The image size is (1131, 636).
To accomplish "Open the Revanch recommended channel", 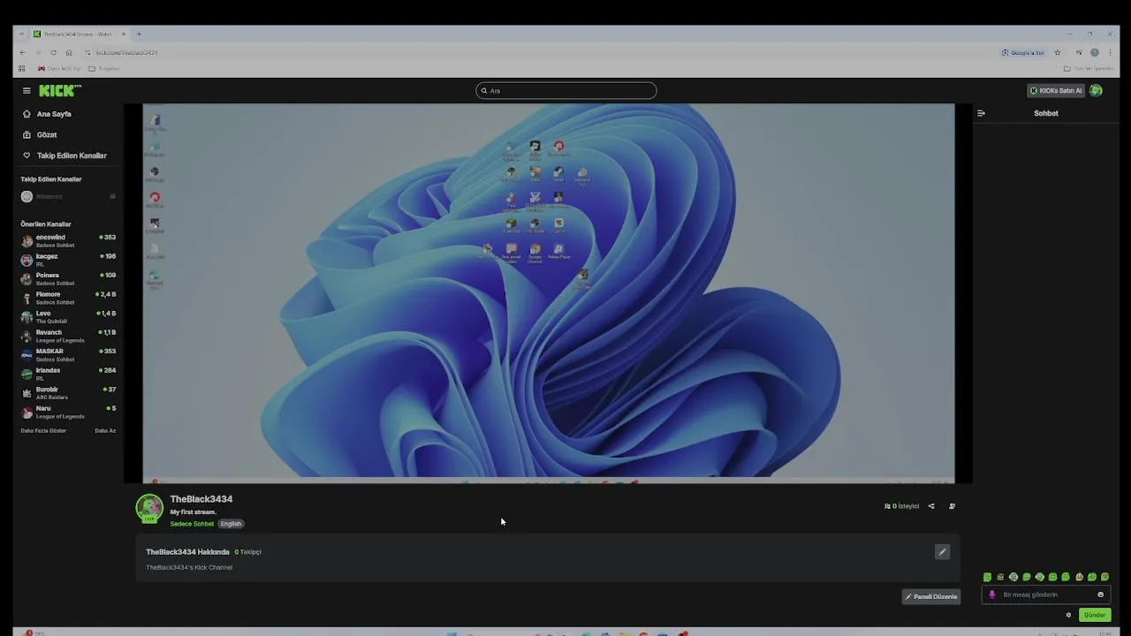I will click(x=69, y=336).
